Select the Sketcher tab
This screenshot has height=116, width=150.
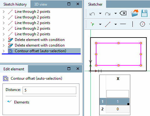[x=95, y=4]
